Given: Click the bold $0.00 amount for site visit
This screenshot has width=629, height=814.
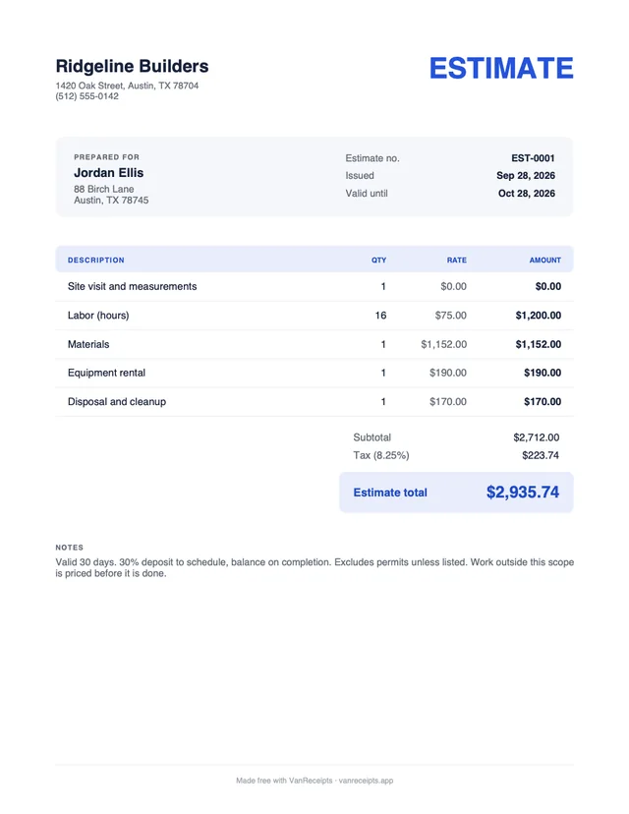Looking at the screenshot, I should pyautogui.click(x=548, y=286).
